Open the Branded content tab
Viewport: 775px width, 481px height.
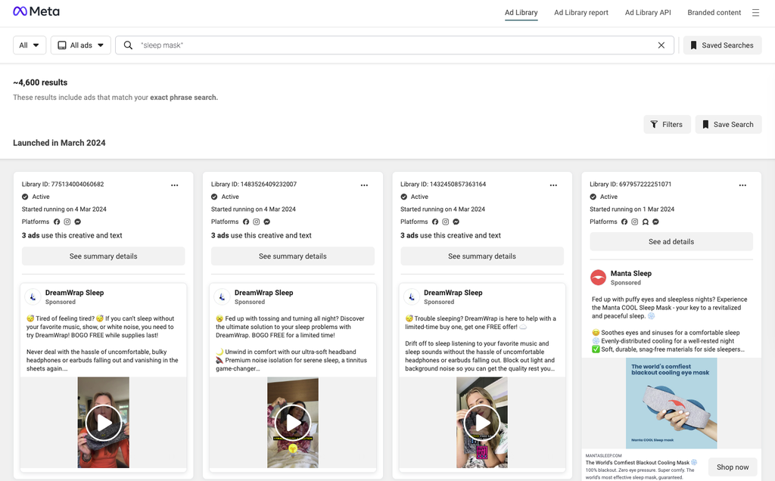click(714, 13)
